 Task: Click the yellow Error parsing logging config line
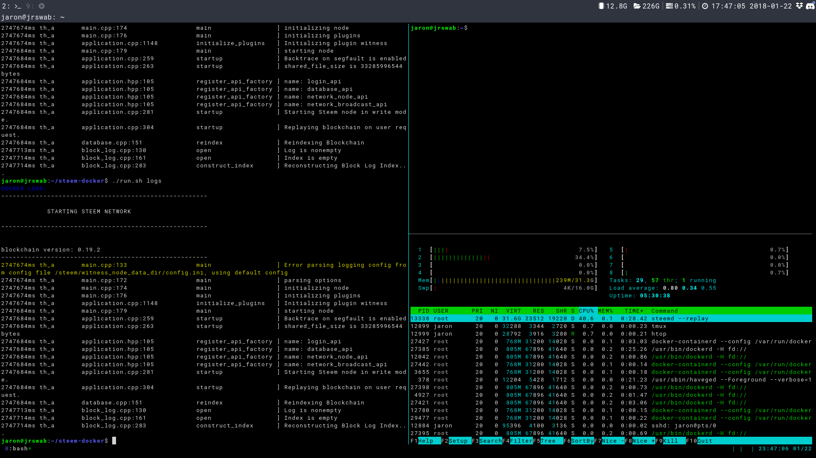204,269
